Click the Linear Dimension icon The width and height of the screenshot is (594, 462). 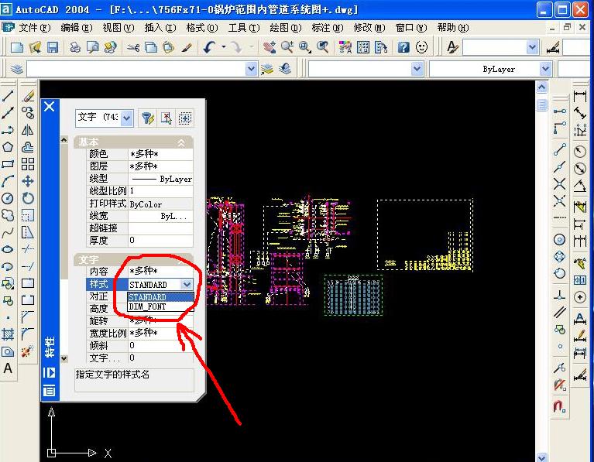(x=580, y=96)
